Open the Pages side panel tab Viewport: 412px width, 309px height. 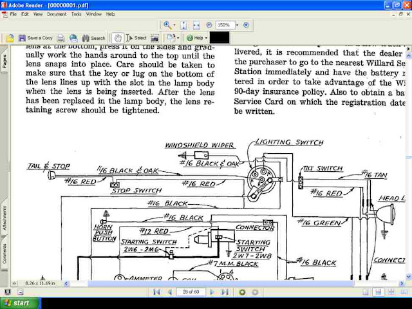click(x=5, y=62)
